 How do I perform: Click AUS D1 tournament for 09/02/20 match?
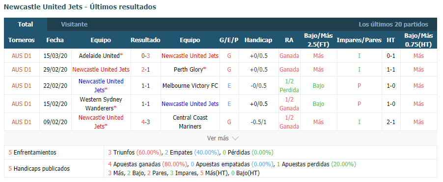click(22, 122)
